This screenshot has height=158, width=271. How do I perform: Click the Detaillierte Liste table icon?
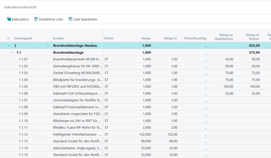click(x=36, y=19)
